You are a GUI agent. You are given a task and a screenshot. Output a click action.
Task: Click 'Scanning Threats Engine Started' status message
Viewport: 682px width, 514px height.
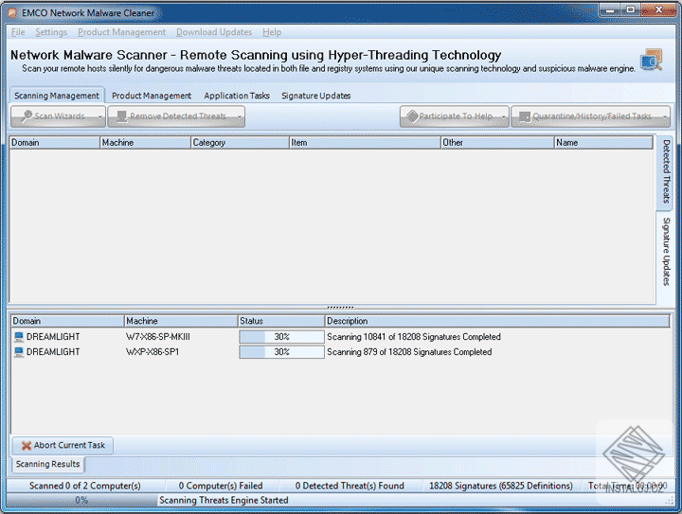pyautogui.click(x=224, y=500)
